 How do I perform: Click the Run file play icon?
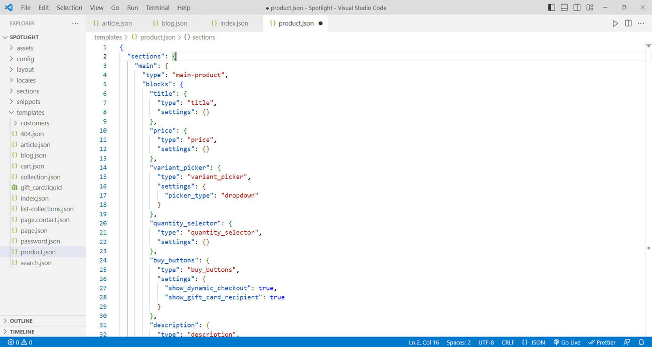pos(615,24)
